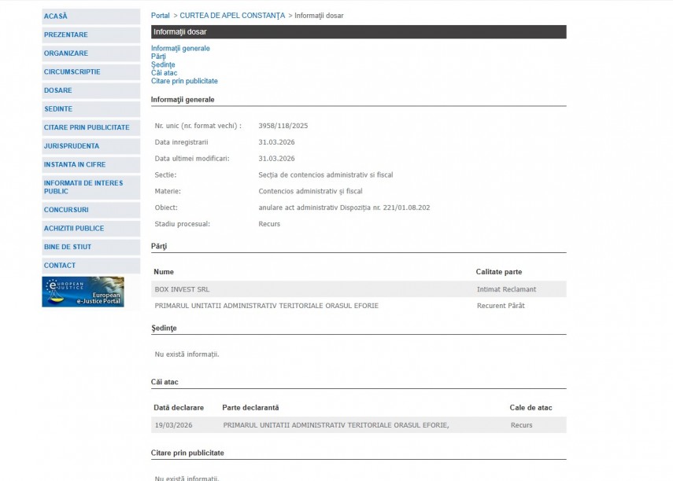Jump to Informații generale anchor link
Image resolution: width=673 pixels, height=481 pixels.
coord(180,49)
